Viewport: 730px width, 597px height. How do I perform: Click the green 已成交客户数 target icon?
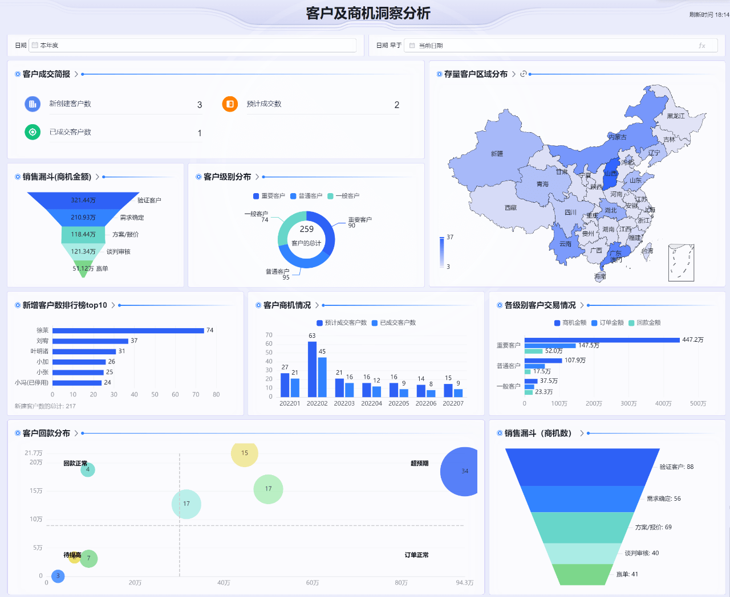point(33,132)
